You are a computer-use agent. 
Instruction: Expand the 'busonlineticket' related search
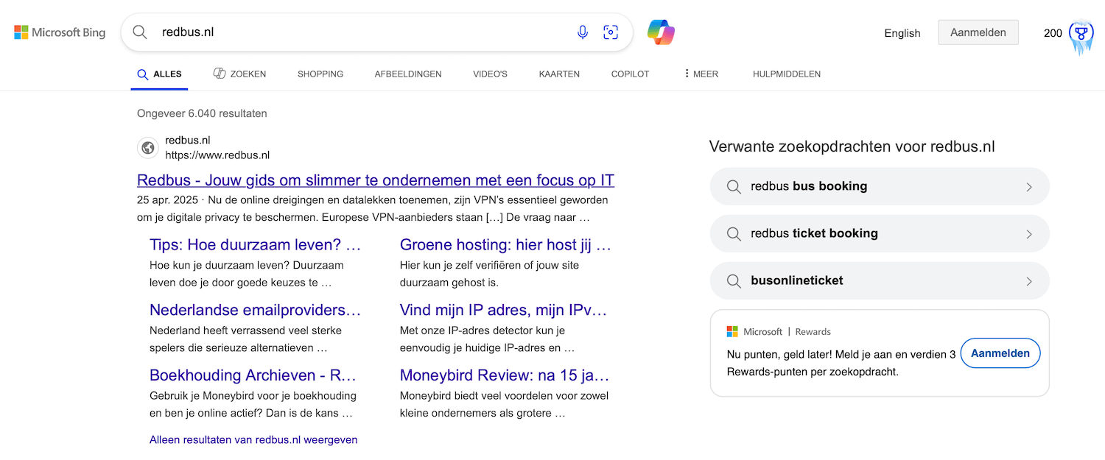1029,280
